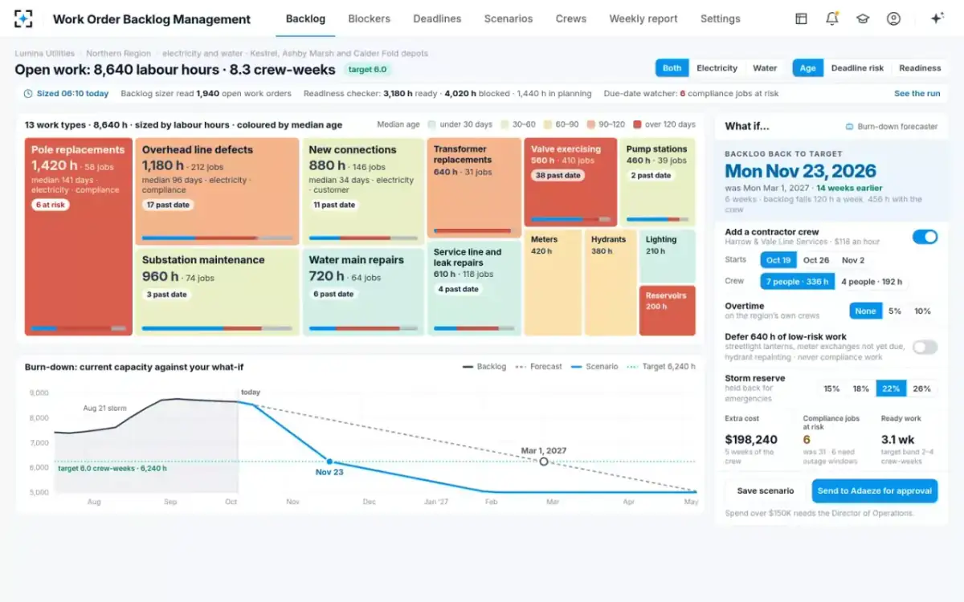Select the New connections tile

pyautogui.click(x=363, y=191)
